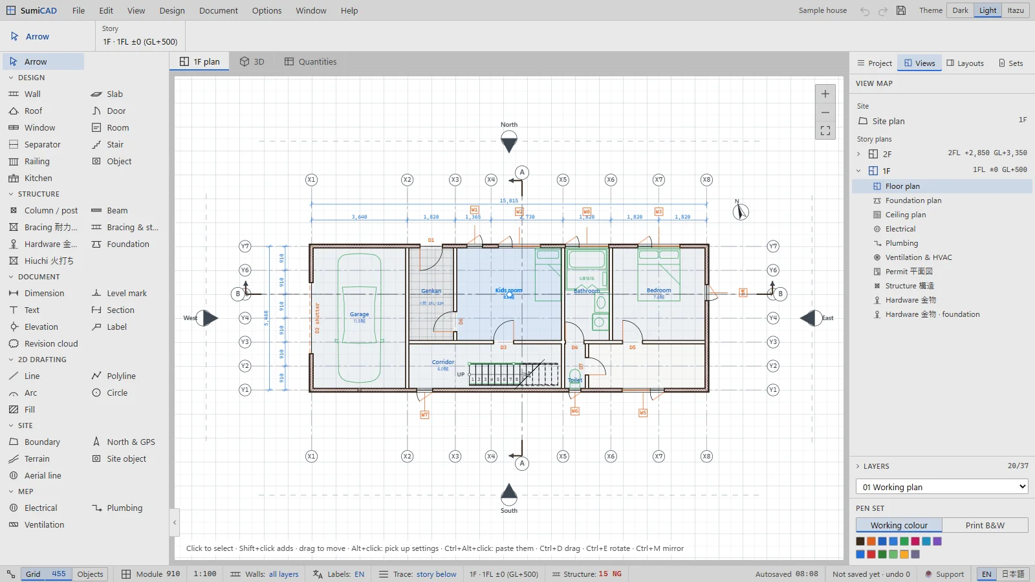Click Trace: story below setting
Image resolution: width=1035 pixels, height=582 pixels.
tap(418, 574)
